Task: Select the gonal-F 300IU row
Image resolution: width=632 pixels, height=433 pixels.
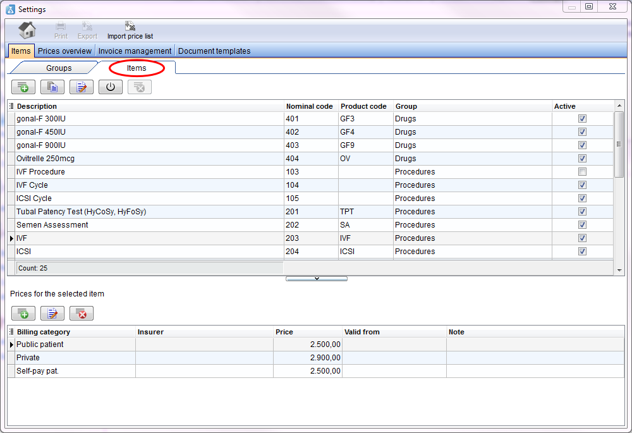Action: click(x=310, y=119)
